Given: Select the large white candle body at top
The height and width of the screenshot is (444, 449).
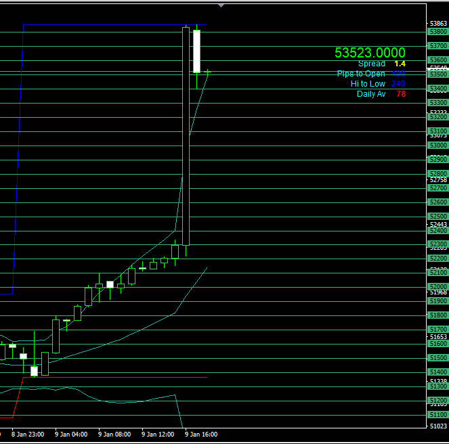Looking at the screenshot, I should click(x=196, y=51).
